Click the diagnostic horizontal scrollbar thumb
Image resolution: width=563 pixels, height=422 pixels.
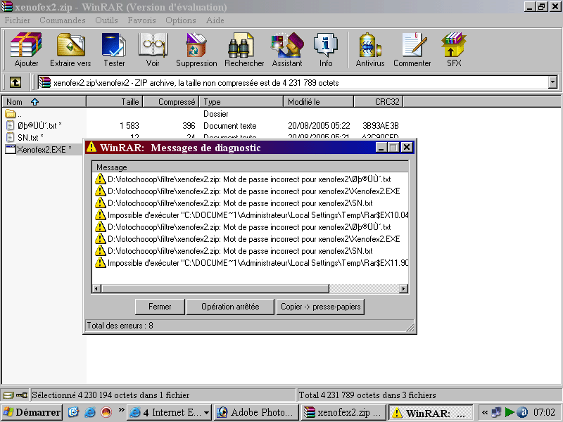click(215, 288)
